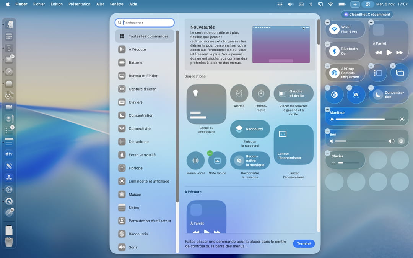Screen dimensions: 413x258
Task: Select the Lancer l'économiseur tile
Action: [x=293, y=145]
